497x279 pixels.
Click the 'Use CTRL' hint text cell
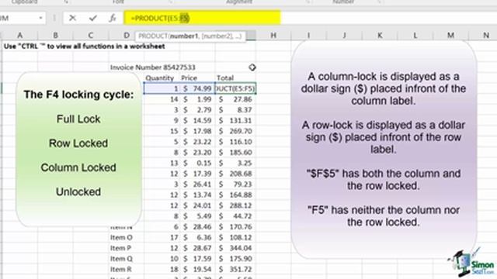click(x=85, y=46)
